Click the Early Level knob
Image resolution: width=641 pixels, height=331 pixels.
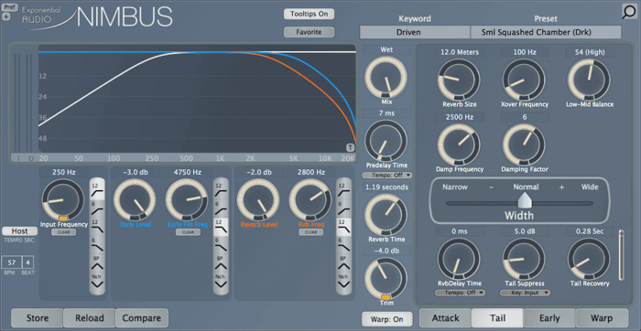click(x=135, y=200)
